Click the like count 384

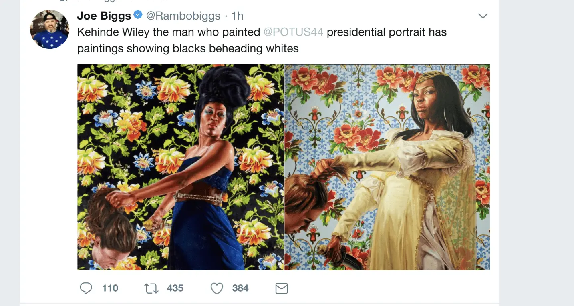point(240,288)
